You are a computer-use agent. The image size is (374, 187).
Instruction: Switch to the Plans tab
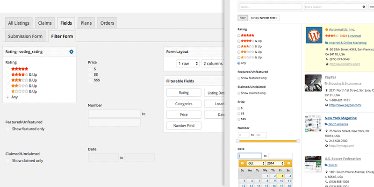click(x=86, y=23)
